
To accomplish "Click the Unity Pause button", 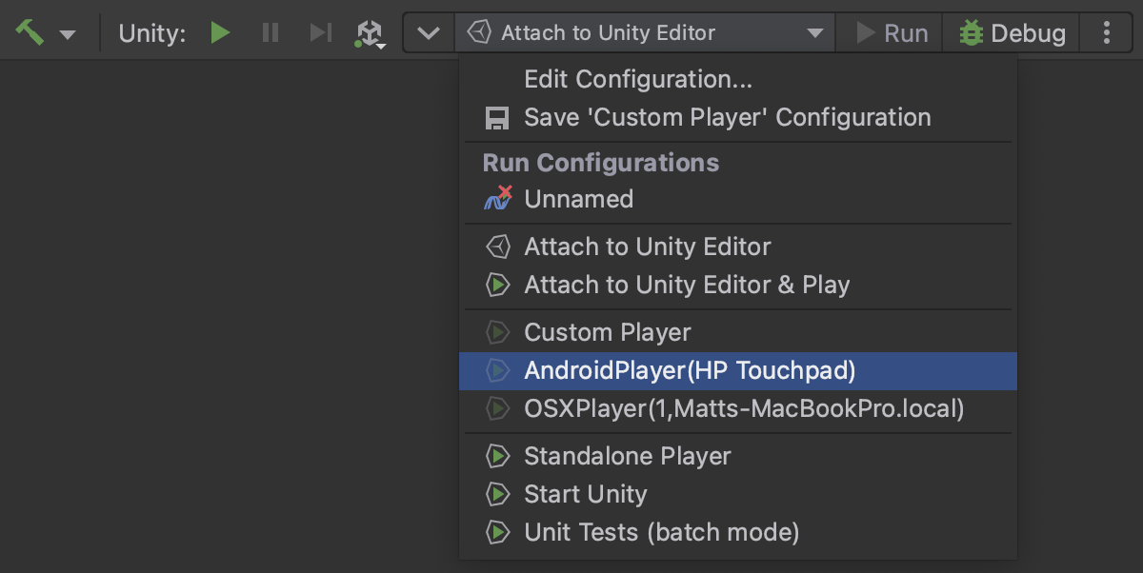I will coord(271,33).
